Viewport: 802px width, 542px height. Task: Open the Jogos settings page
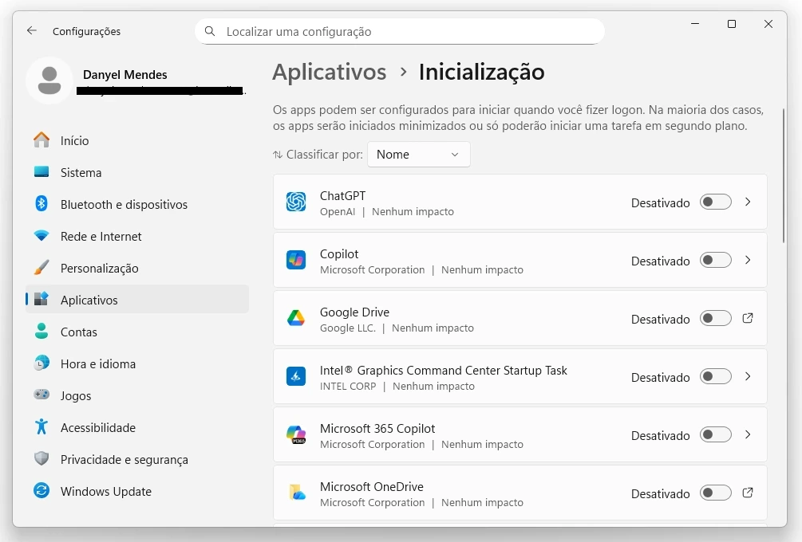tap(137, 396)
